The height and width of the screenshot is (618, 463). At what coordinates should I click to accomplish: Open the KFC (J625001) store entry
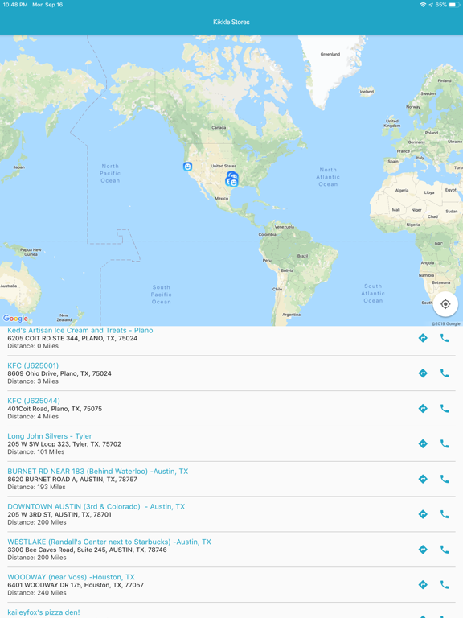33,365
